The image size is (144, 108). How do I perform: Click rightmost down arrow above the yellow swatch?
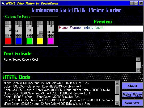[x=42, y=36]
